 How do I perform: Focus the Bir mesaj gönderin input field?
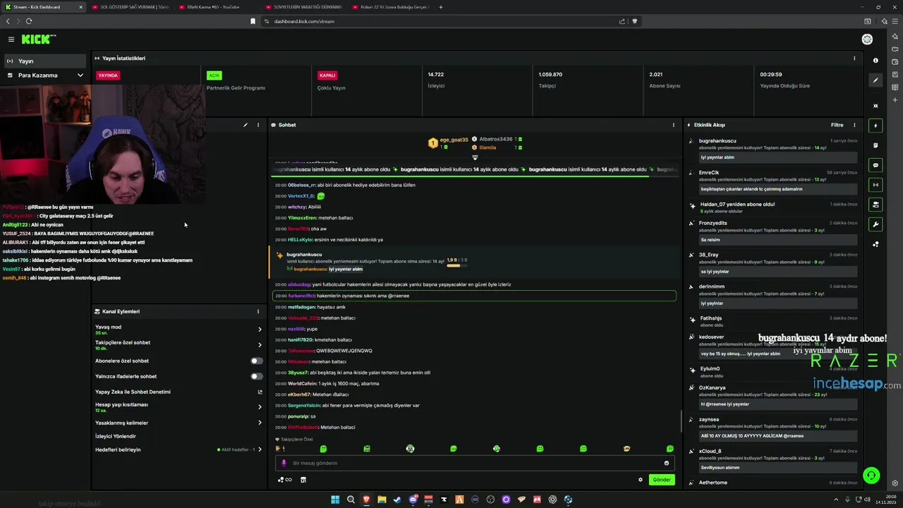474,463
